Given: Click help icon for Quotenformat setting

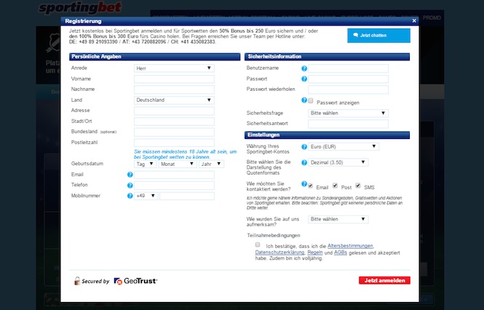Looking at the screenshot, I should pyautogui.click(x=304, y=163).
